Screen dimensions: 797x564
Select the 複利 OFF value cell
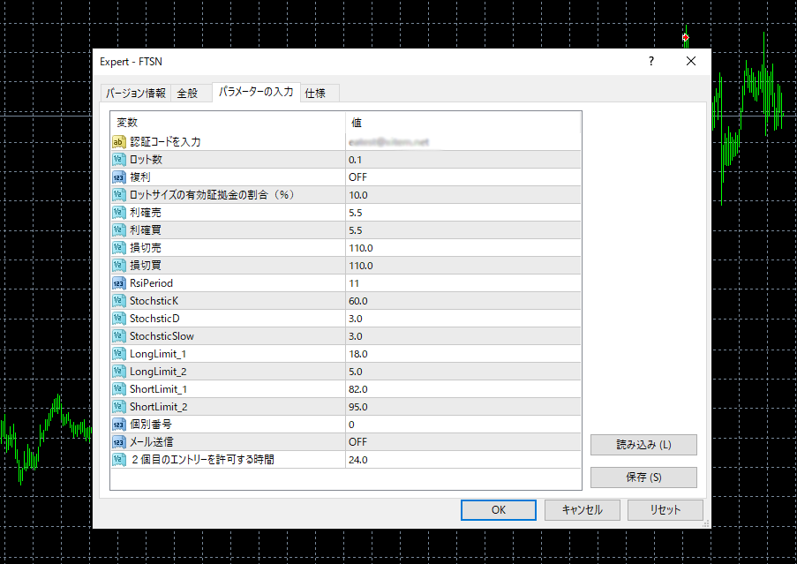pos(462,177)
